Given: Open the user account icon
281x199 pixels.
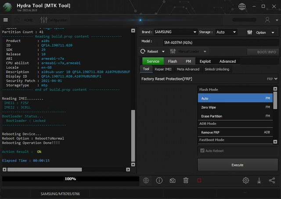Looking at the screenshot, I should (267, 20).
